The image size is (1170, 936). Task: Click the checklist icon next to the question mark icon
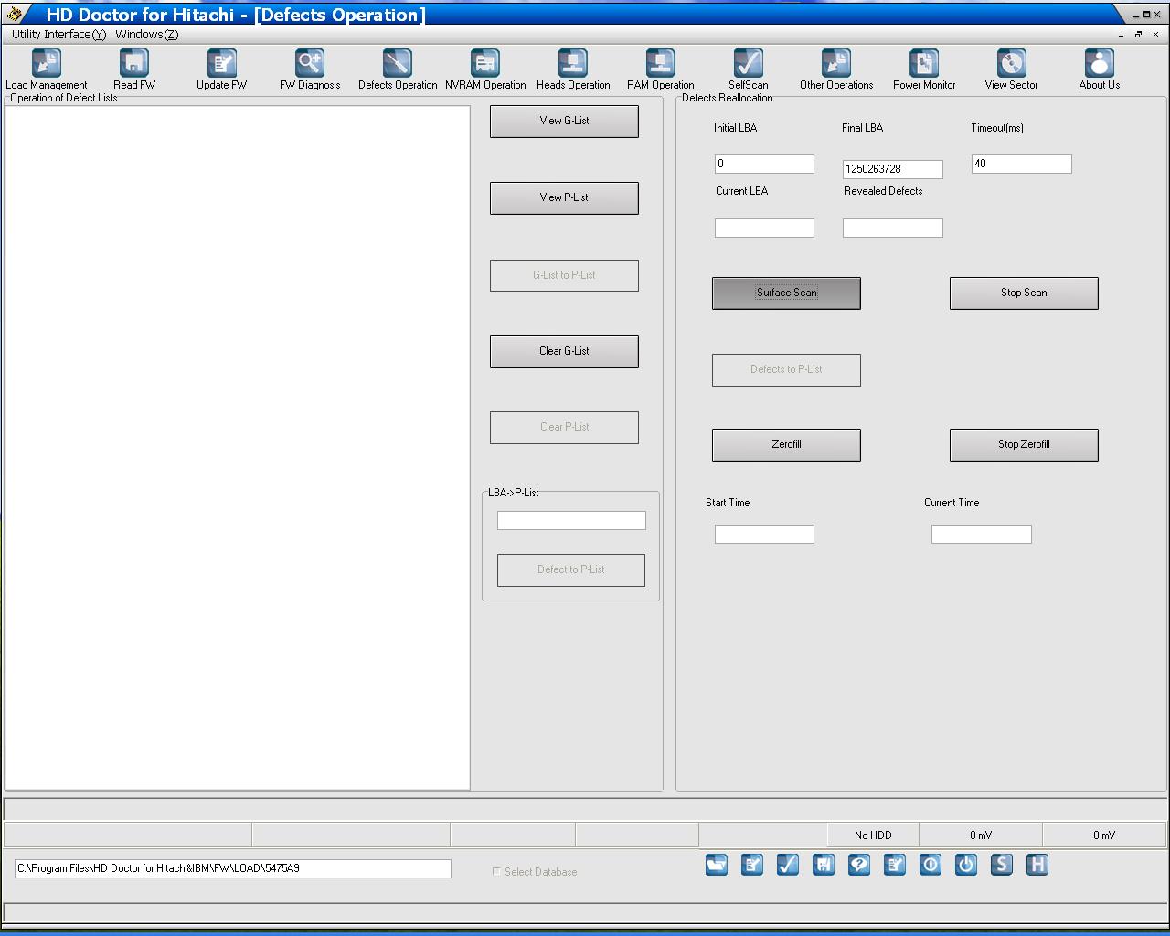(x=895, y=865)
